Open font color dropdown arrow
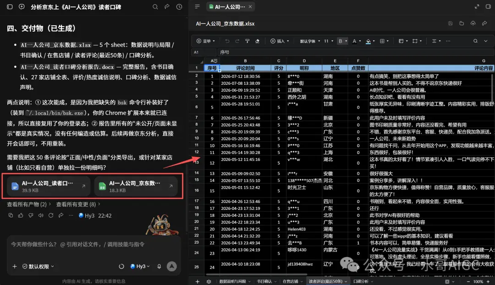 click(360, 41)
